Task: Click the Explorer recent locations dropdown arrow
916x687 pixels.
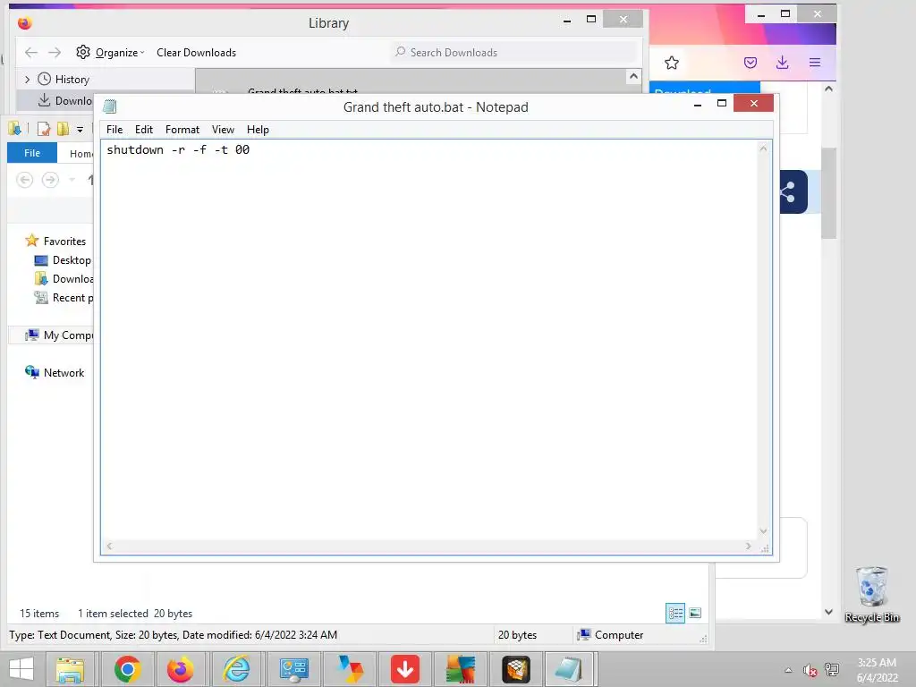Action: [72, 179]
